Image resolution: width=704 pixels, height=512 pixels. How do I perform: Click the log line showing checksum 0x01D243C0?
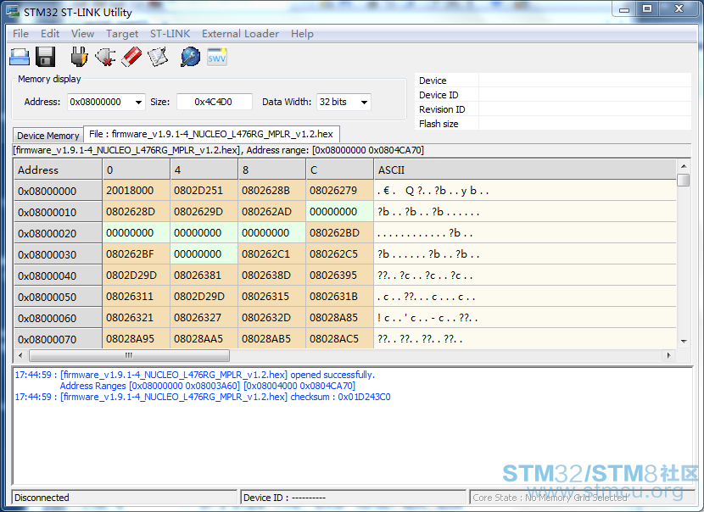coord(203,397)
